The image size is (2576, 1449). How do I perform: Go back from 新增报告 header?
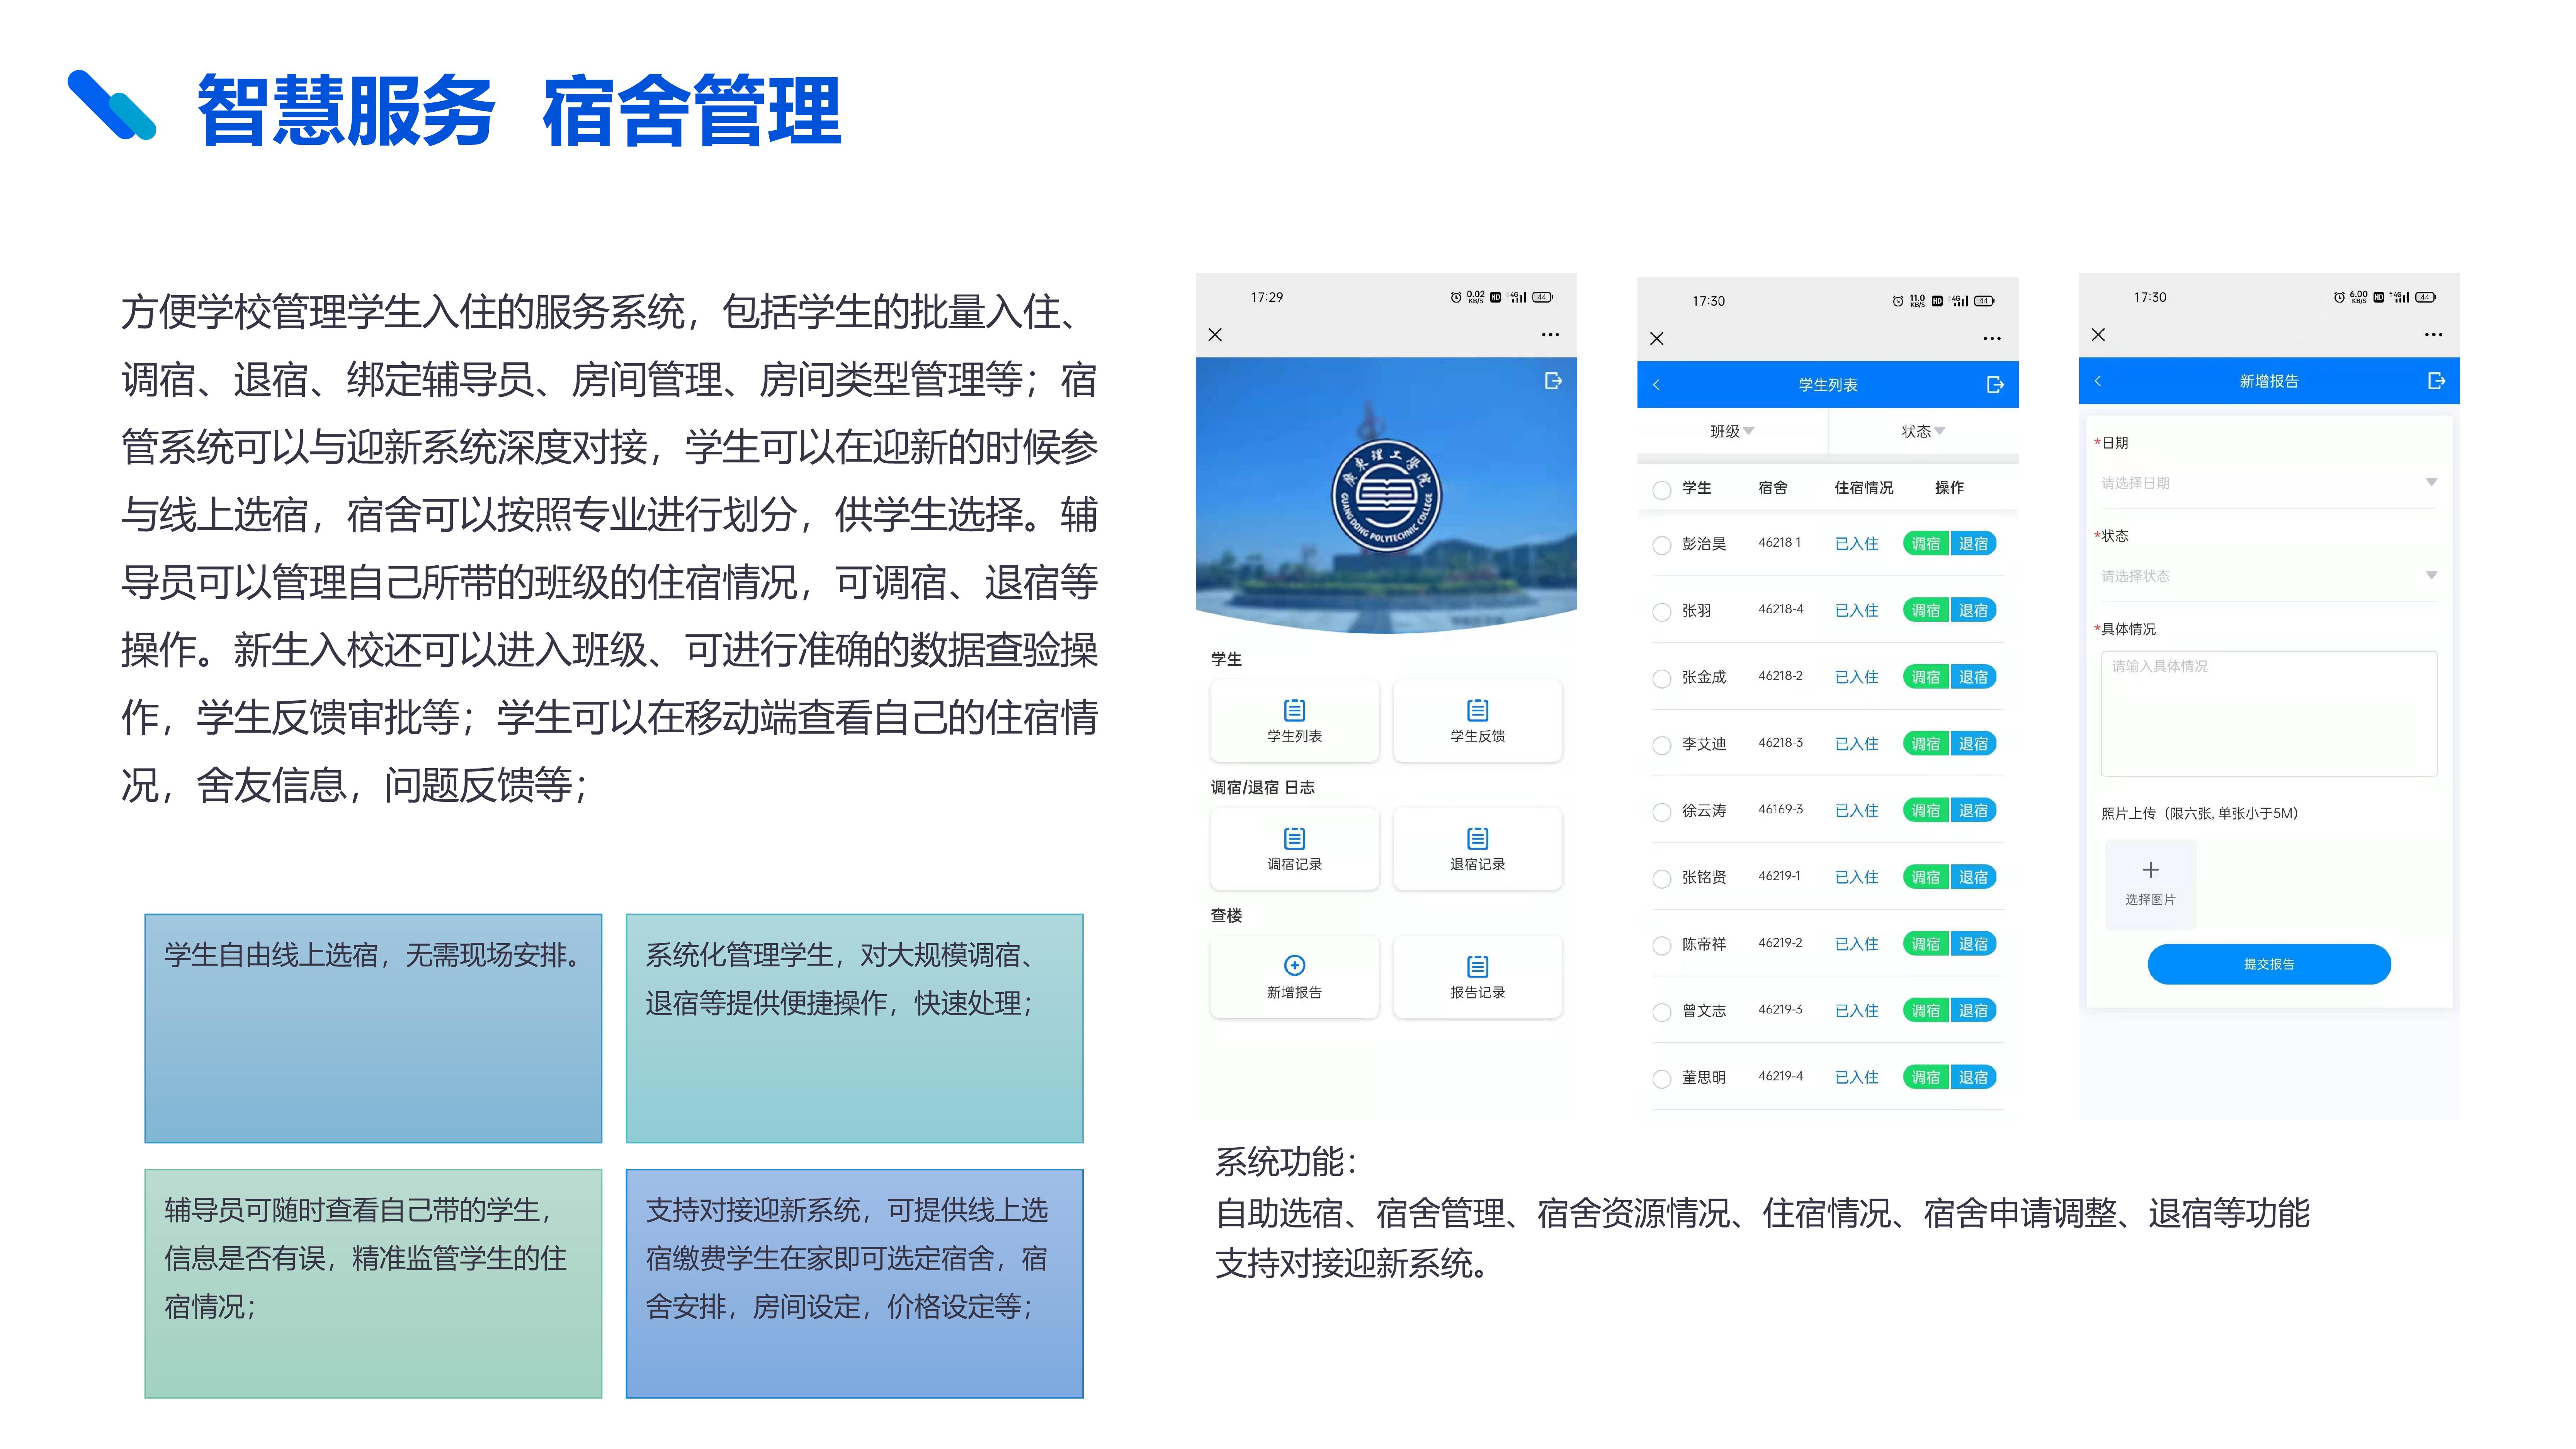pyautogui.click(x=2098, y=381)
